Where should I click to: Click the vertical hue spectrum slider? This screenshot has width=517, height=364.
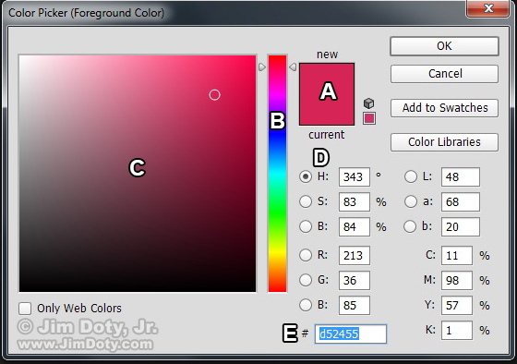[277, 174]
